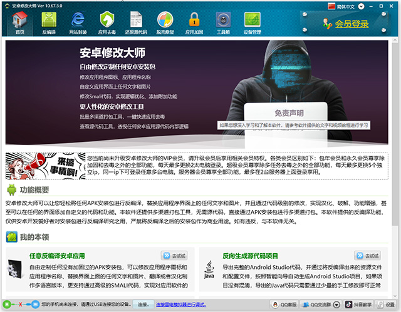Image resolution: width=401 pixels, height=312 pixels.
Task: Open the 反编译 decompile tool
Action: point(49,23)
